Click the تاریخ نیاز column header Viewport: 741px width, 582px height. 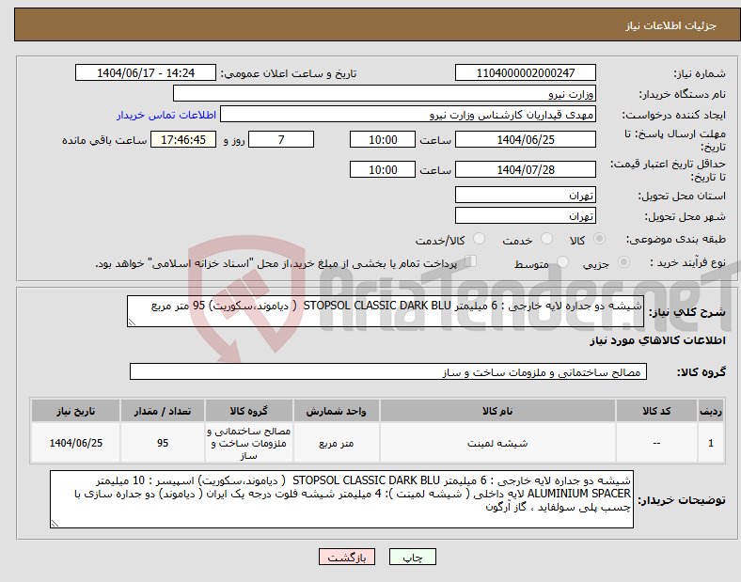(75, 411)
